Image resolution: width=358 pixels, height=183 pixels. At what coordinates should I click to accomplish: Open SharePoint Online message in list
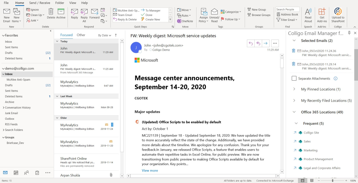tap(86, 162)
